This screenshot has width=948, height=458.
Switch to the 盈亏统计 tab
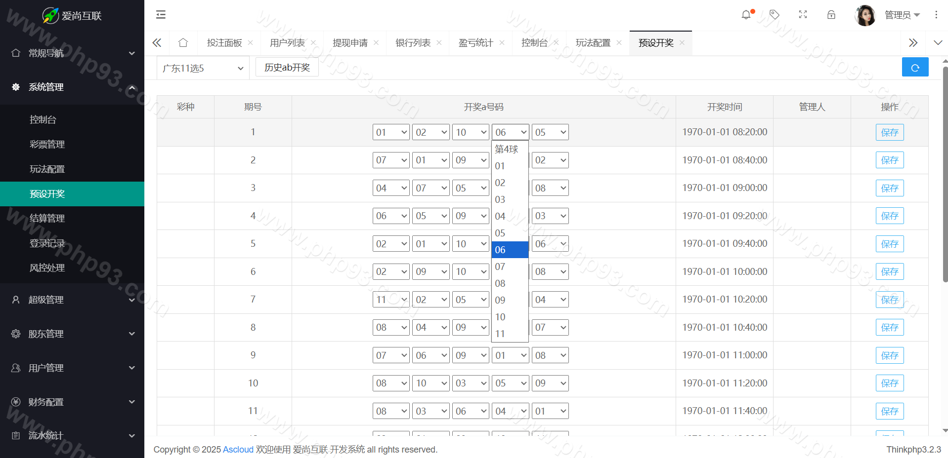475,43
